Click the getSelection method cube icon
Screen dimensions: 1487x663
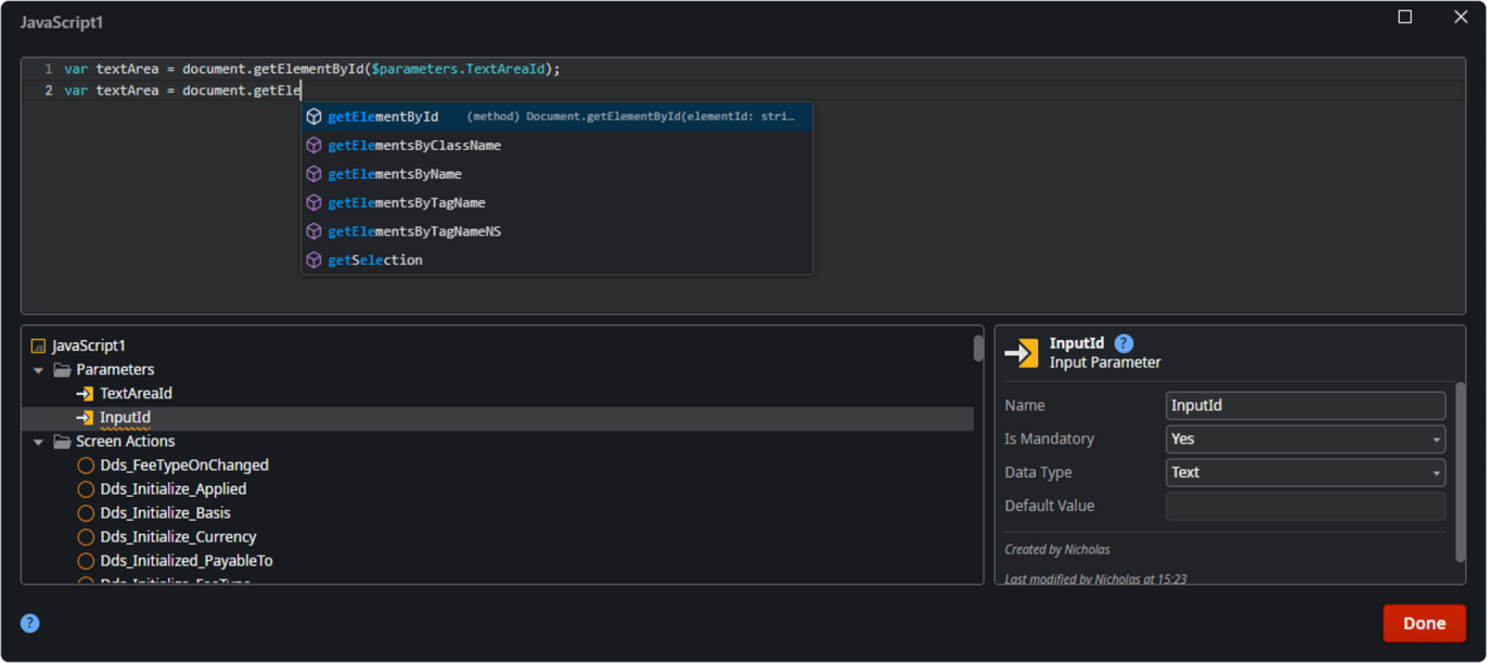pos(314,260)
